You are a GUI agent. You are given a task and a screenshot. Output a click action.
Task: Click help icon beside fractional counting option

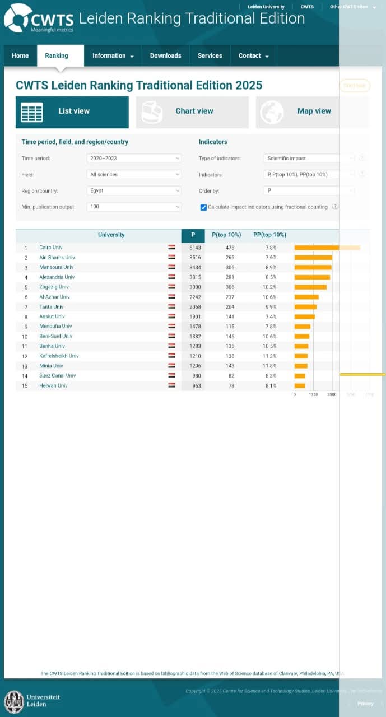click(x=334, y=207)
